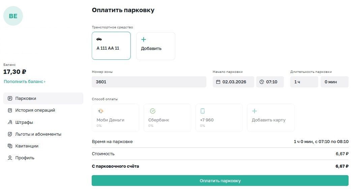
Task: Open the parking hours 1 ч selector
Action: coord(304,82)
